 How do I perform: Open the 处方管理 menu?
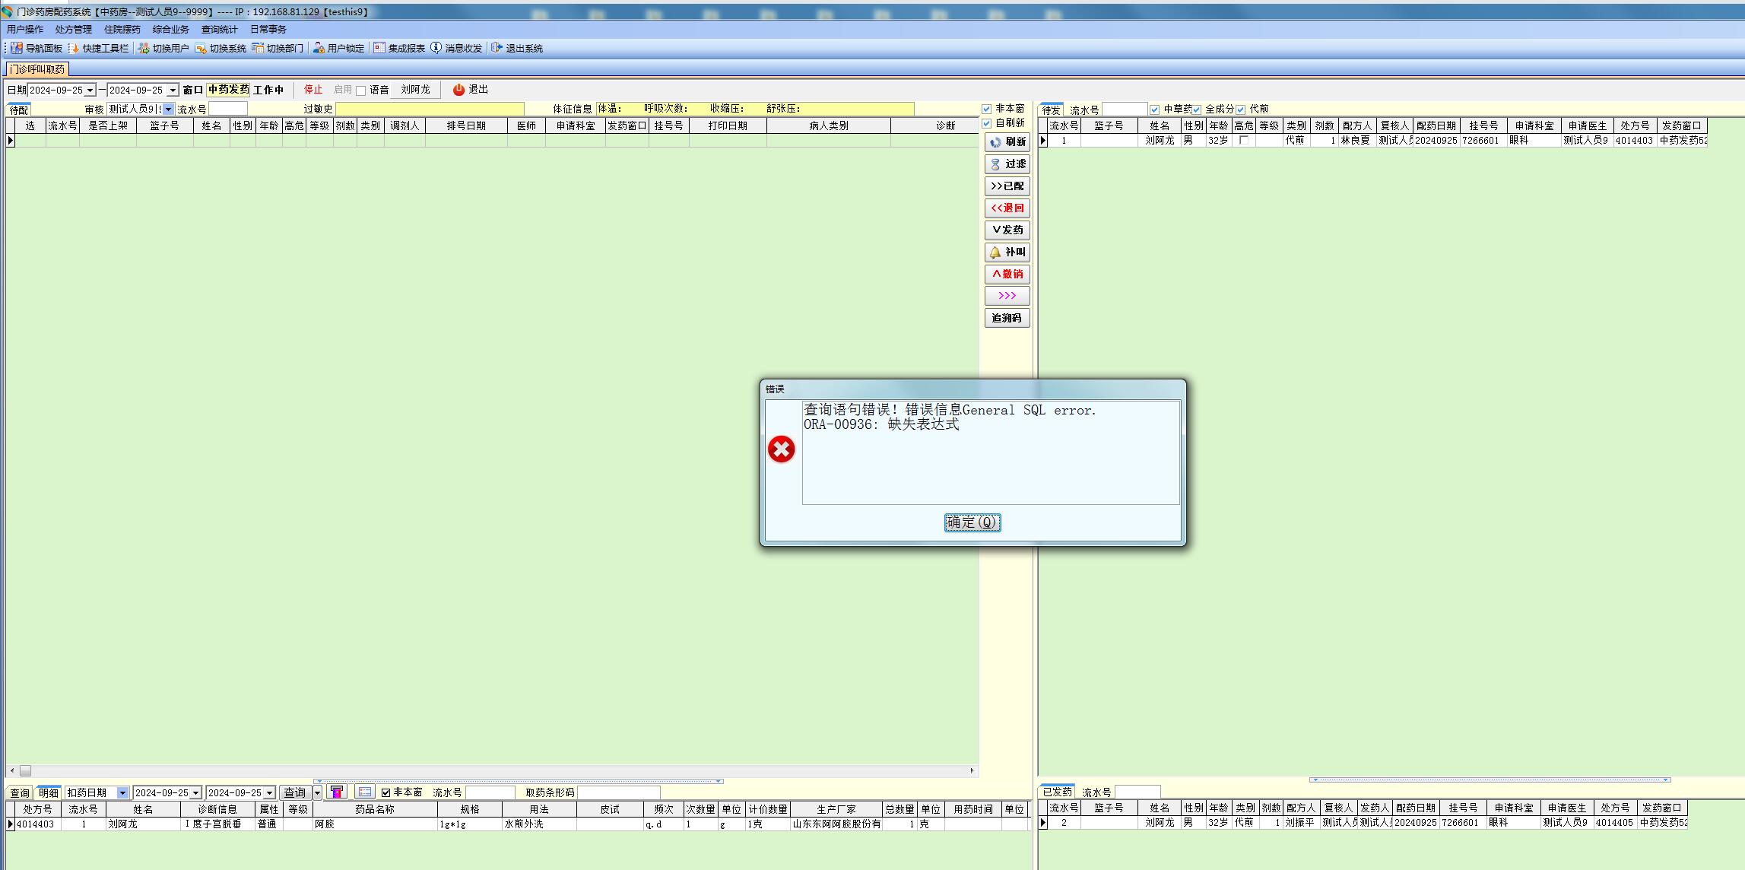[x=73, y=30]
